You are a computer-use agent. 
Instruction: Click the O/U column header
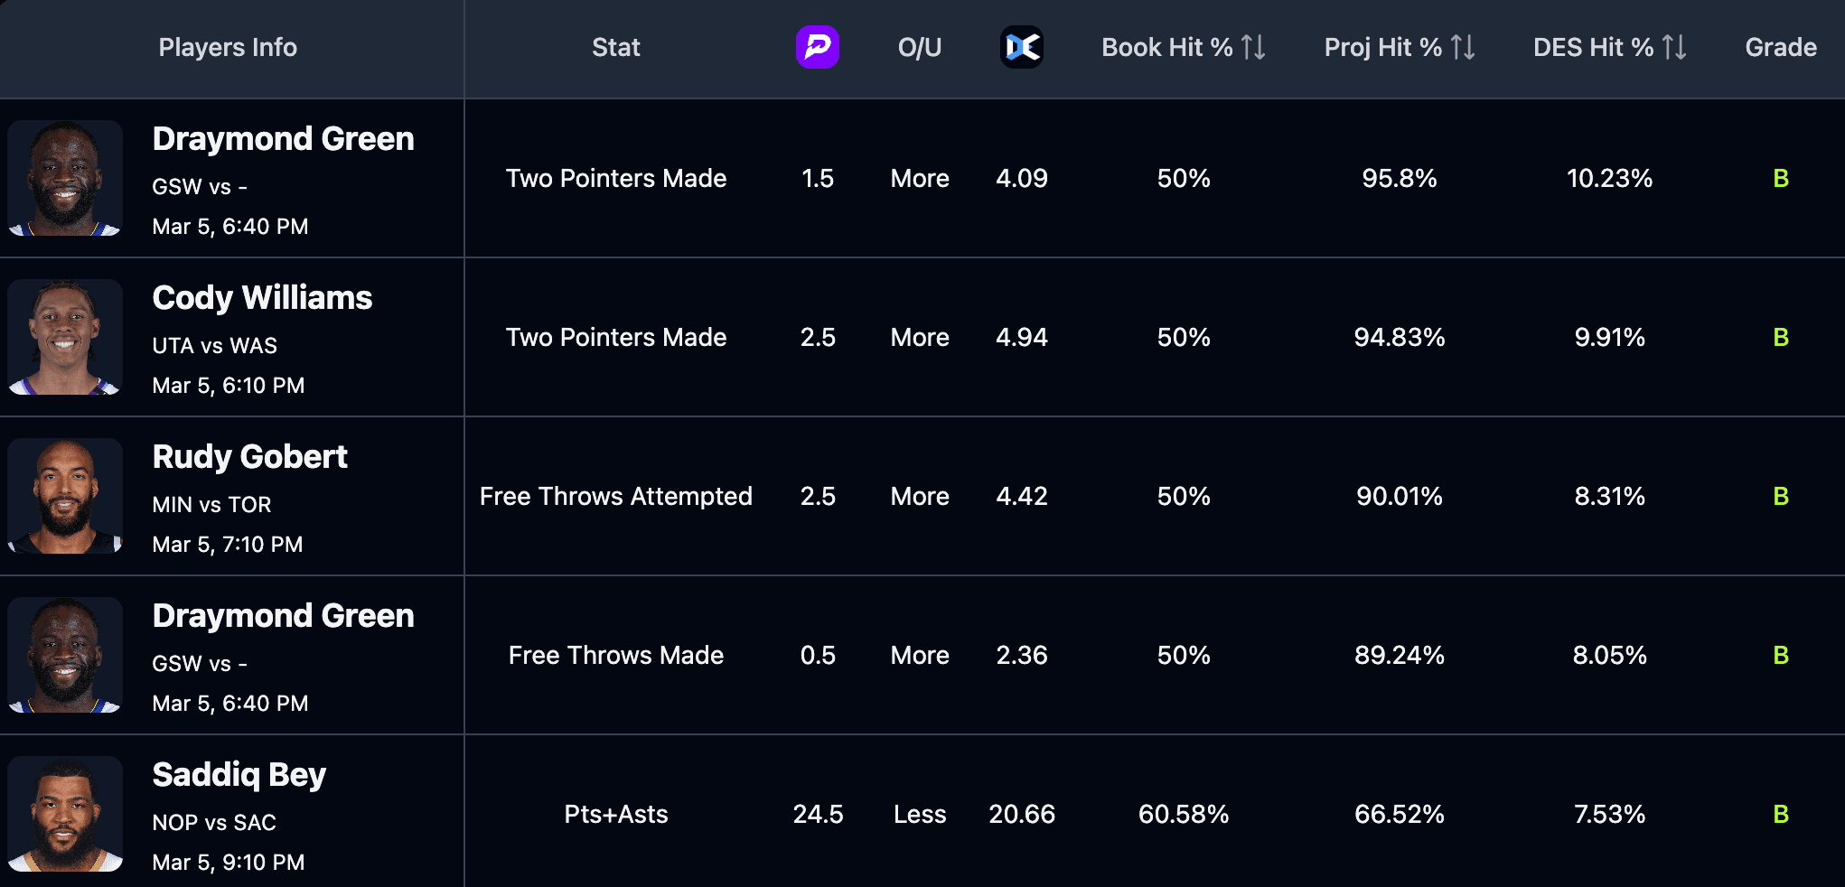tap(920, 47)
